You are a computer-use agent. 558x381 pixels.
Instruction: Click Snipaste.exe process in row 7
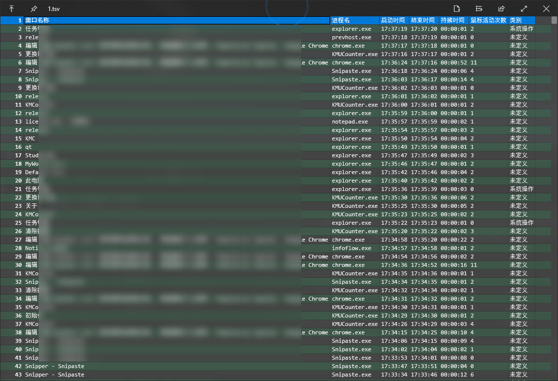(x=352, y=71)
